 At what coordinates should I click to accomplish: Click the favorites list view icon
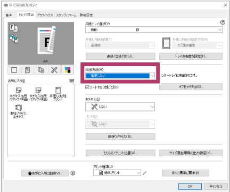[71, 81]
